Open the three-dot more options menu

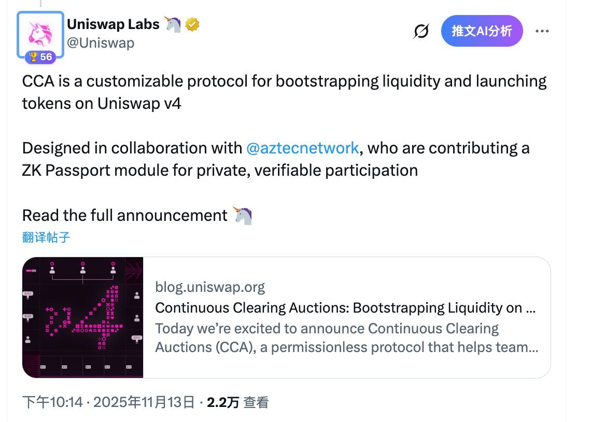542,31
